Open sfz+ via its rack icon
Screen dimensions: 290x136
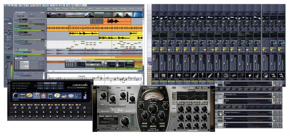[x=220, y=125]
